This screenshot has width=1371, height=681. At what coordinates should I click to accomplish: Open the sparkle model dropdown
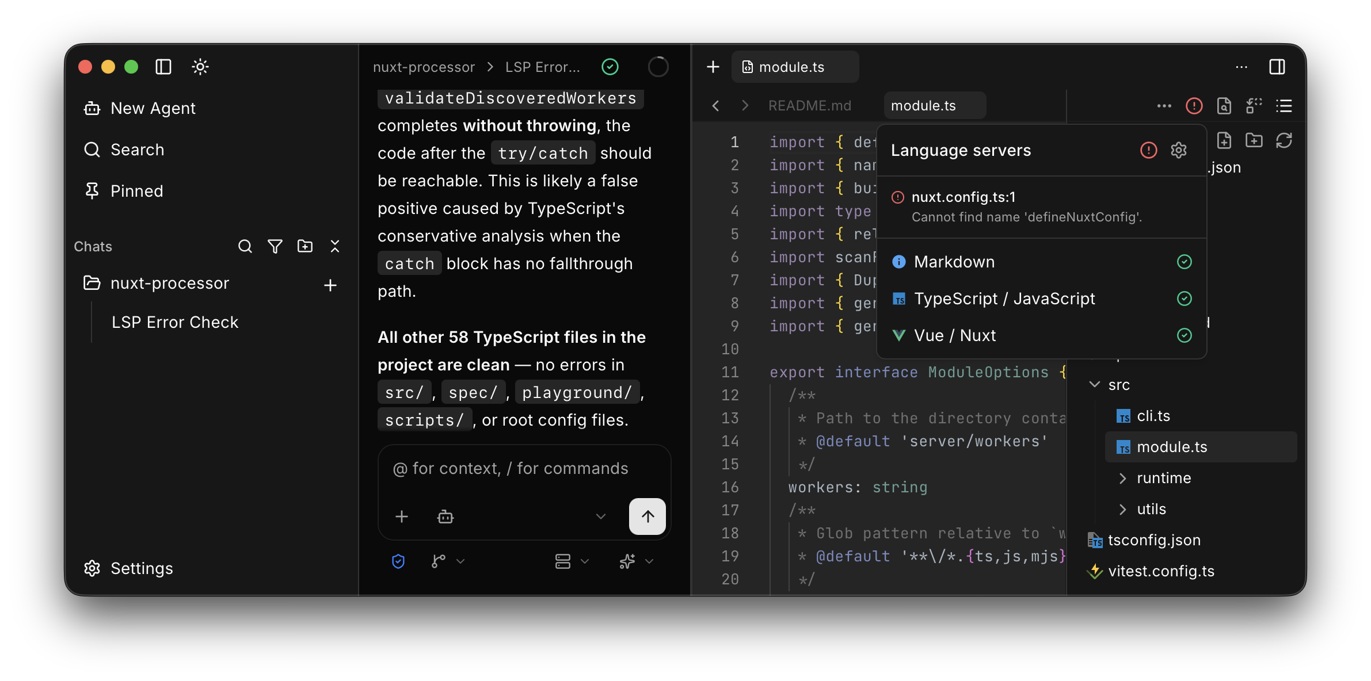point(636,561)
